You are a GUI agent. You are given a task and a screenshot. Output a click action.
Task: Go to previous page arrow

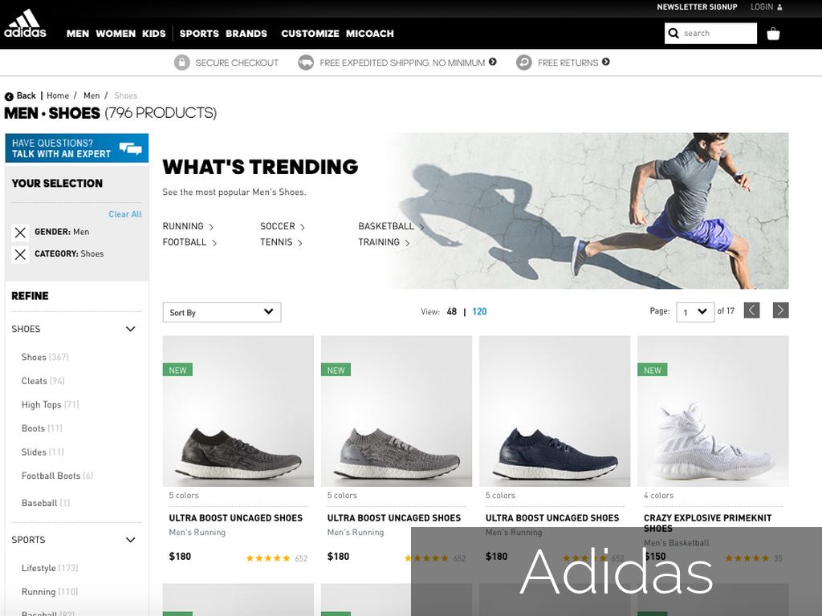(x=751, y=310)
